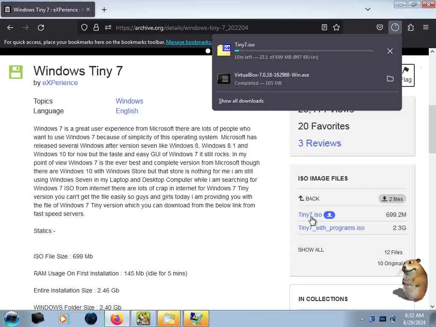The height and width of the screenshot is (327, 436).
Task: Download all 2 files button
Action: (392, 199)
